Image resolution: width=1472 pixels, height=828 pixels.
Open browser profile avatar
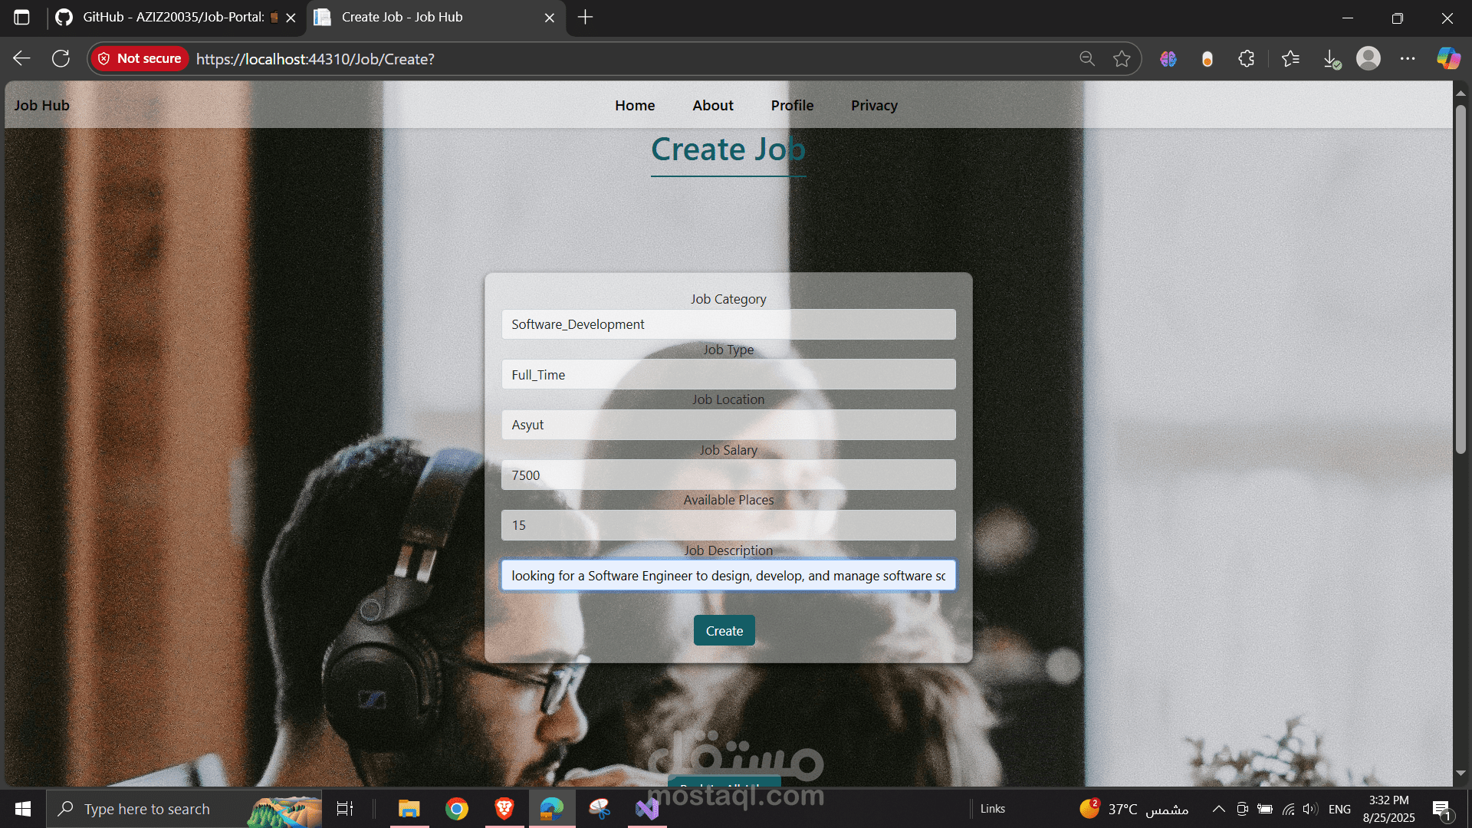(x=1368, y=58)
